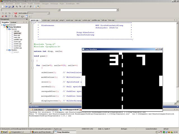The height and width of the screenshot is (134, 179).
Task: Click the Open file toolbar icon
Action: click(6, 7)
